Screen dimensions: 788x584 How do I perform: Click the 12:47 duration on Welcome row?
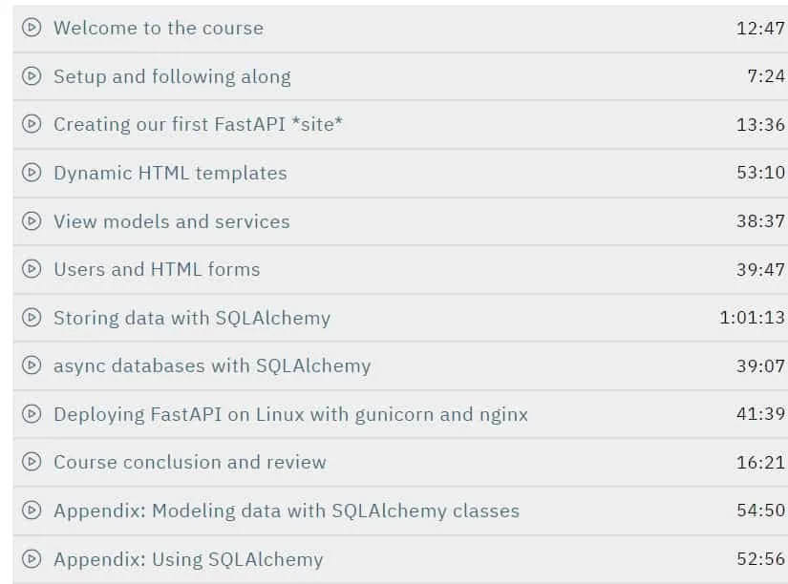click(x=760, y=28)
